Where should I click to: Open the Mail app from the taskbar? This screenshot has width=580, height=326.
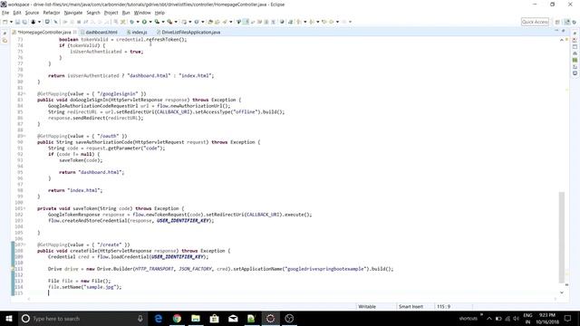[x=233, y=318]
